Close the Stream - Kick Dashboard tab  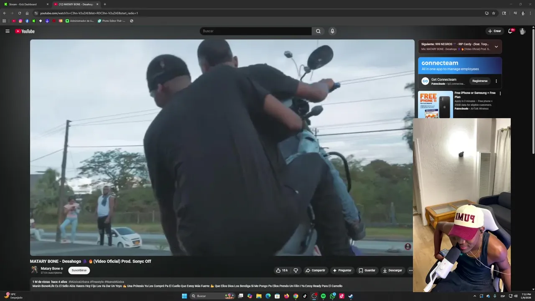click(x=47, y=4)
